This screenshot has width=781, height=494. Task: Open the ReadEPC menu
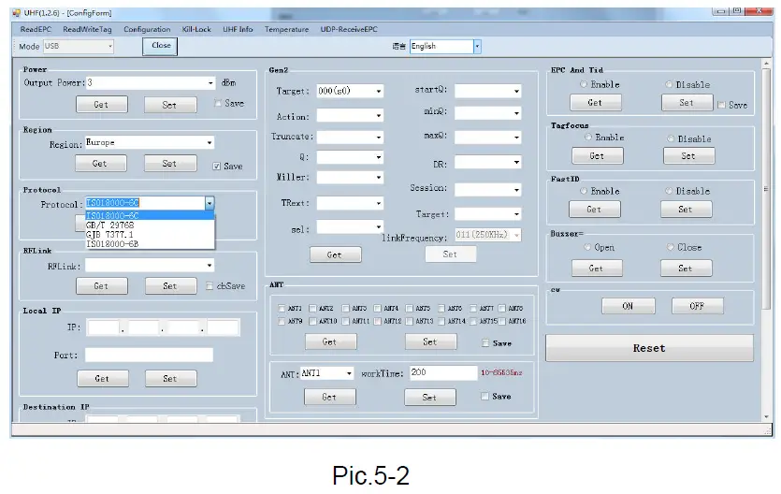[x=36, y=29]
